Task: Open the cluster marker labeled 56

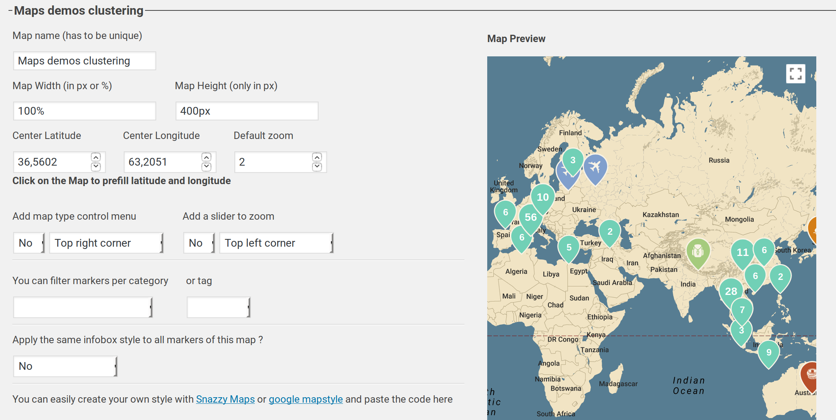Action: pos(531,217)
